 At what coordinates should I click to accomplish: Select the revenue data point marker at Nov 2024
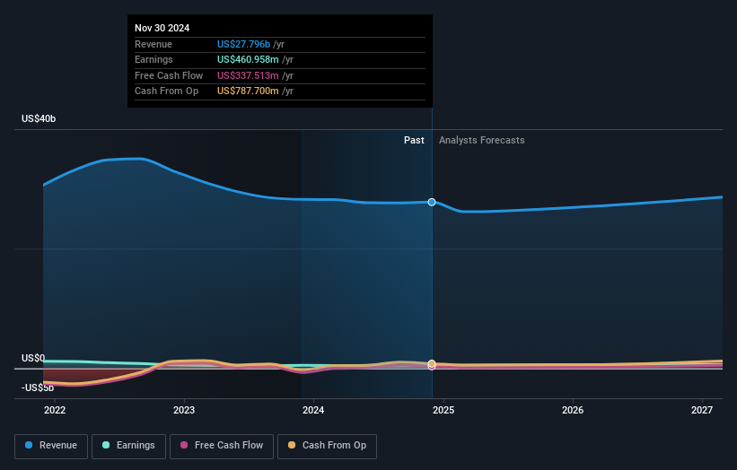coord(432,203)
